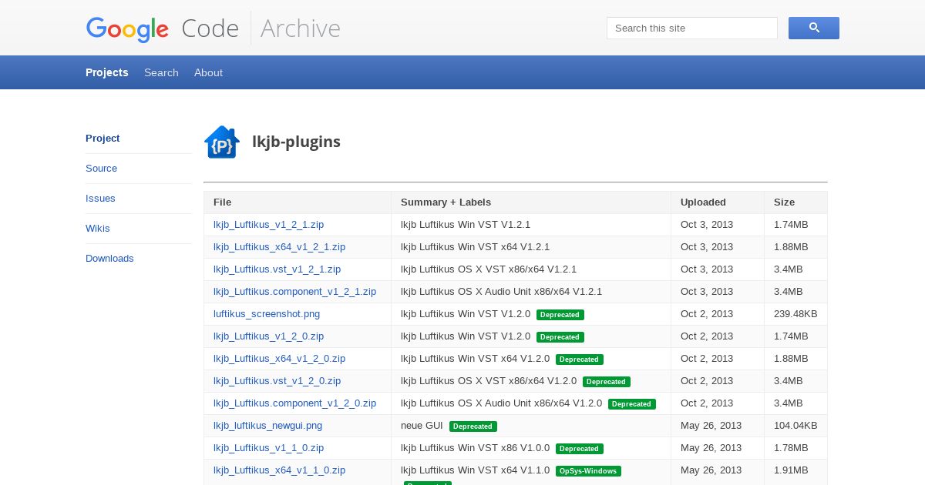
Task: Click the 239.48KB size cell
Action: pos(795,314)
